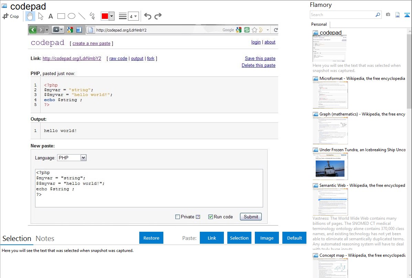Click the Concept map snapshot title
The height and width of the screenshot is (278, 412).
pos(362,255)
